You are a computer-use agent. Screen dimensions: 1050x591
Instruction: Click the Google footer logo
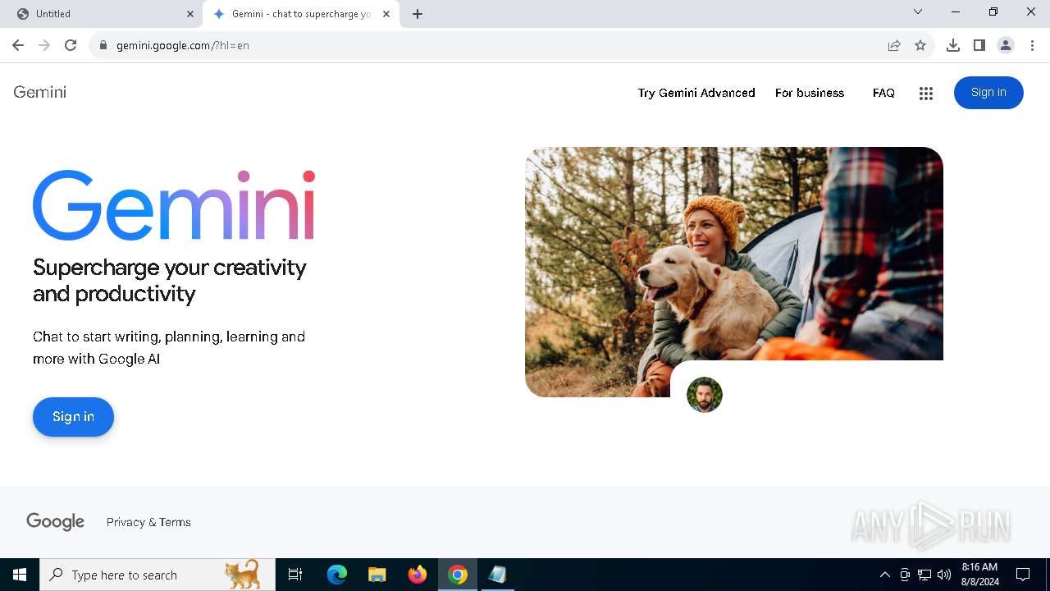pyautogui.click(x=56, y=522)
